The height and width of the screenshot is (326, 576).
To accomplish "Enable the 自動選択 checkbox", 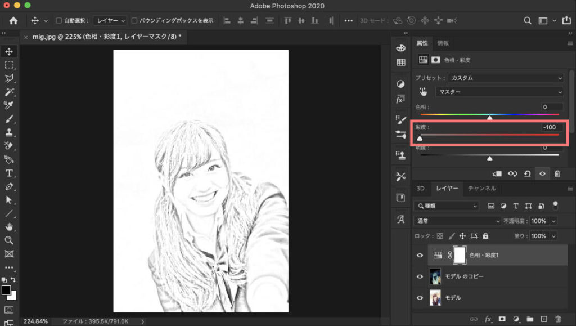I will (58, 21).
